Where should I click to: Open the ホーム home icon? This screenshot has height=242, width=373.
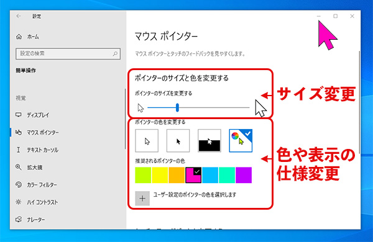(19, 37)
